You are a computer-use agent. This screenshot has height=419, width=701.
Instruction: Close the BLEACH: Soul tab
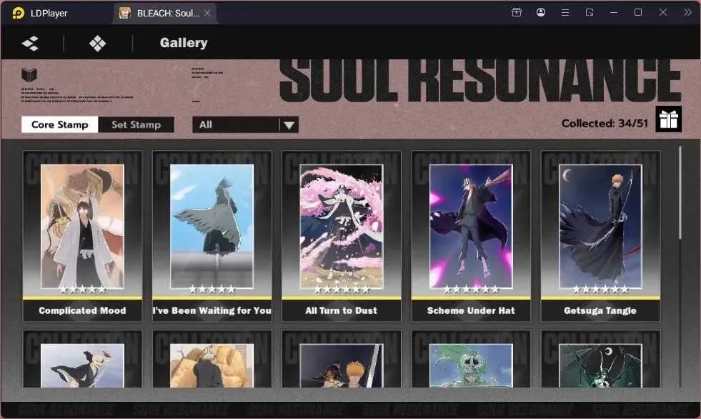coord(207,14)
